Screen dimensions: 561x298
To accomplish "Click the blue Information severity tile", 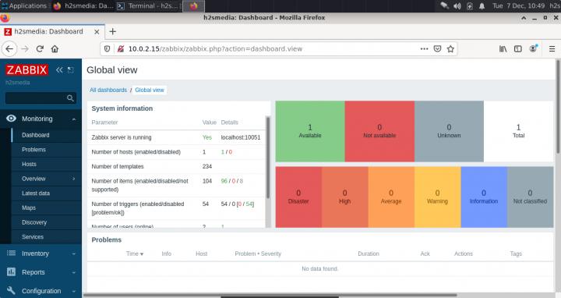I will click(484, 197).
